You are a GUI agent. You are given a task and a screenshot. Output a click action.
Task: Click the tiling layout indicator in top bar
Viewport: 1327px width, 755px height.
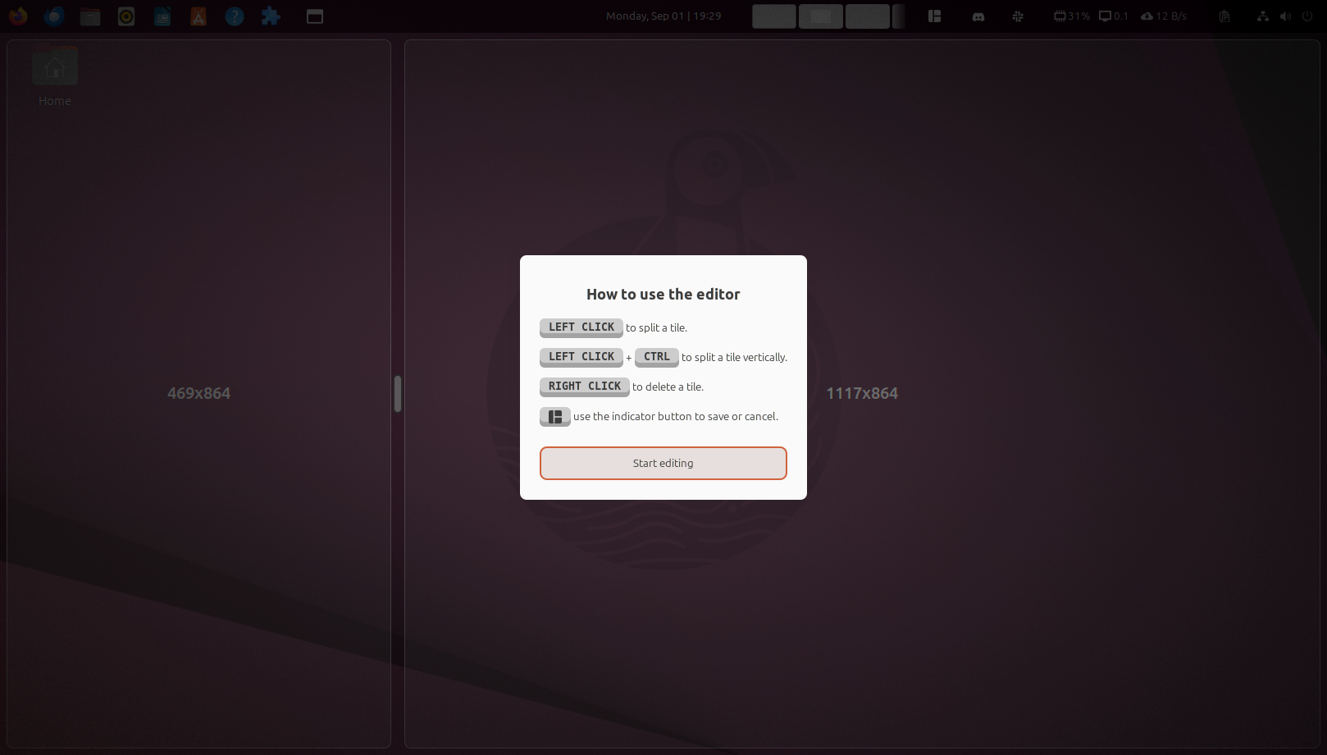point(934,16)
